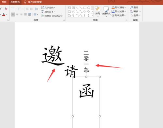Click the 操作说明搜索 Tell Me search box
The image size is (163, 128).
click(35, 2)
